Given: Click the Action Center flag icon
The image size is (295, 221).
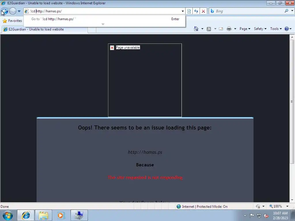Looking at the screenshot, I should click(252, 216).
